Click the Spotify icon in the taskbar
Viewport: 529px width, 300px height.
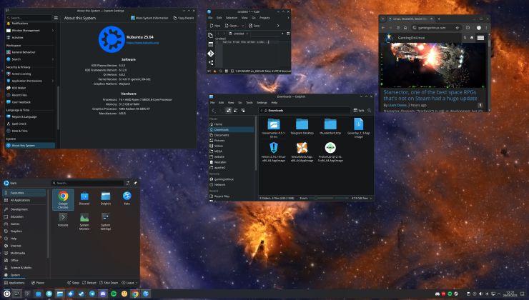point(113,294)
